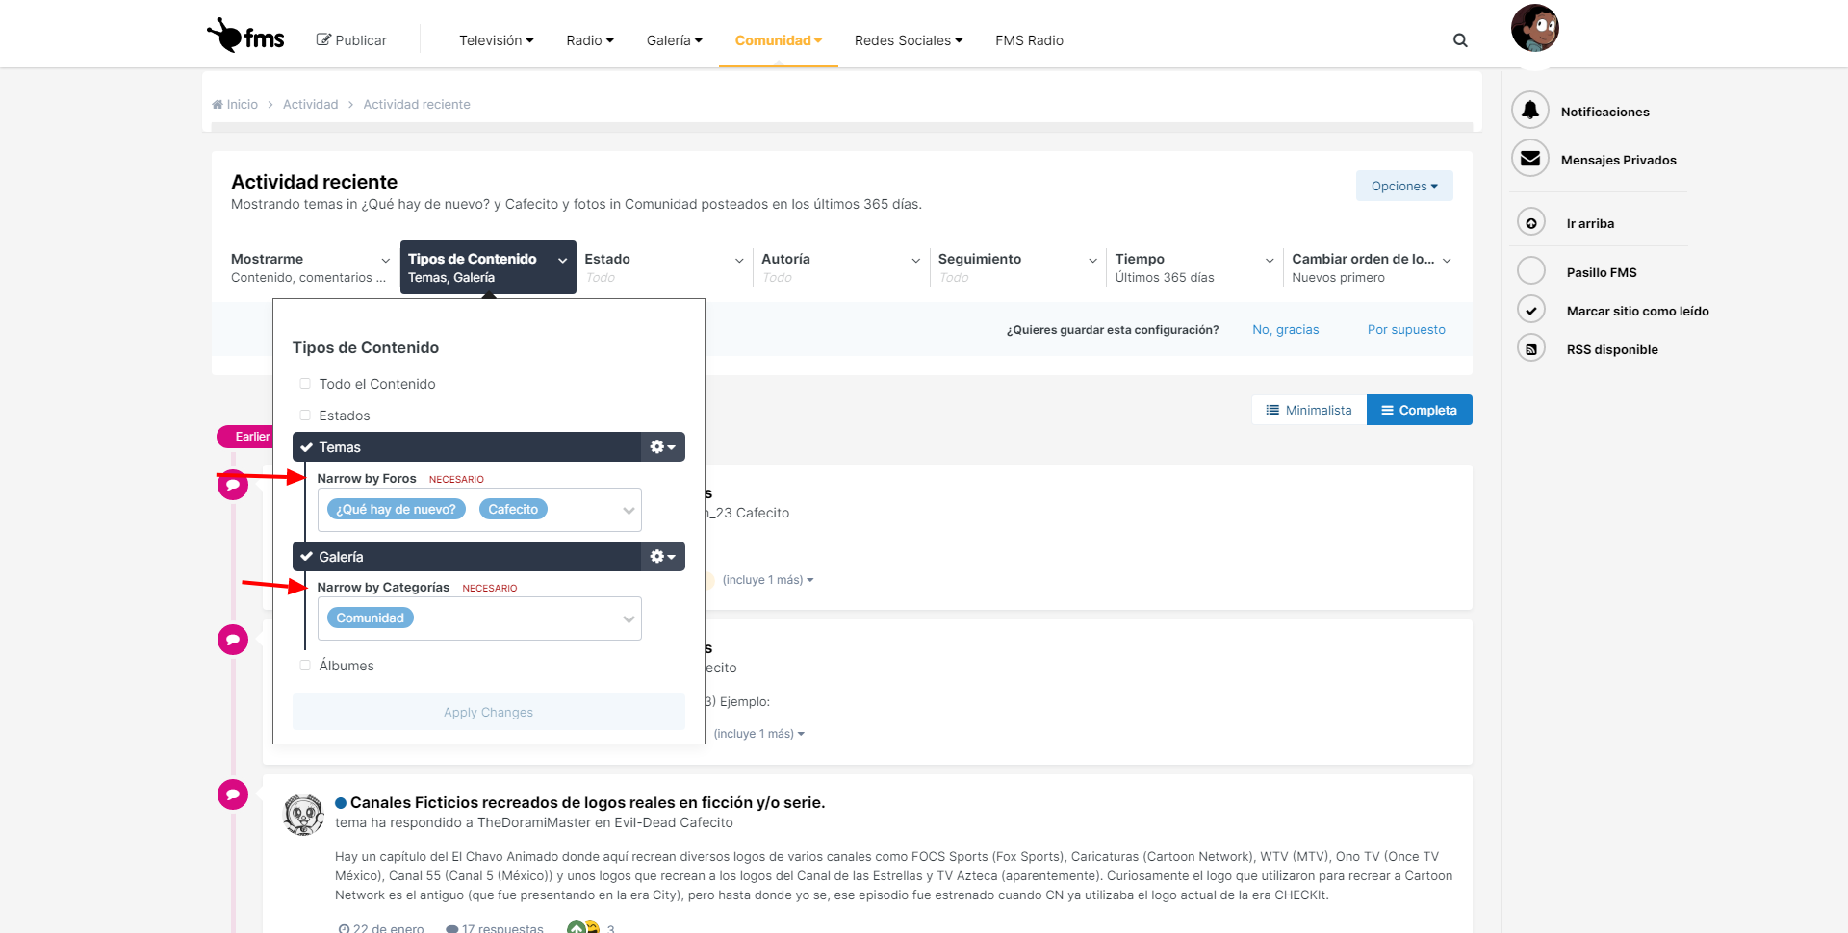
Task: Enable the Estados checkbox
Action: (305, 416)
